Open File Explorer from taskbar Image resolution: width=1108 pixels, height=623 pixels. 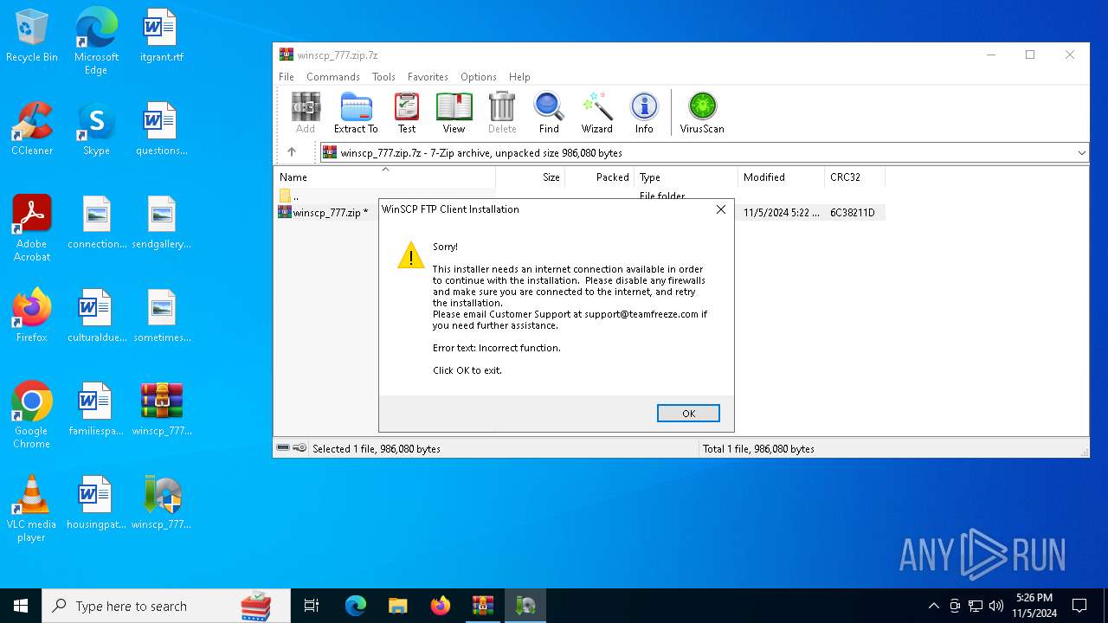point(397,606)
